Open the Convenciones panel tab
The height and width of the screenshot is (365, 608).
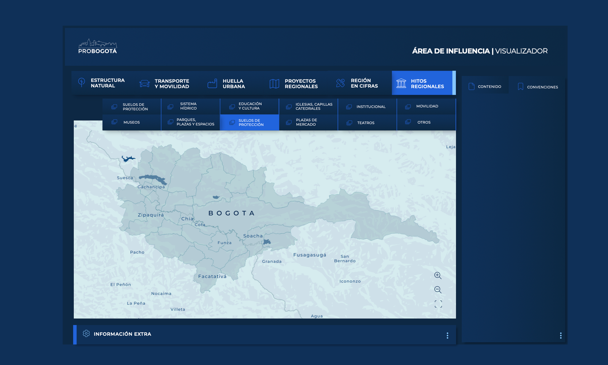click(x=537, y=87)
